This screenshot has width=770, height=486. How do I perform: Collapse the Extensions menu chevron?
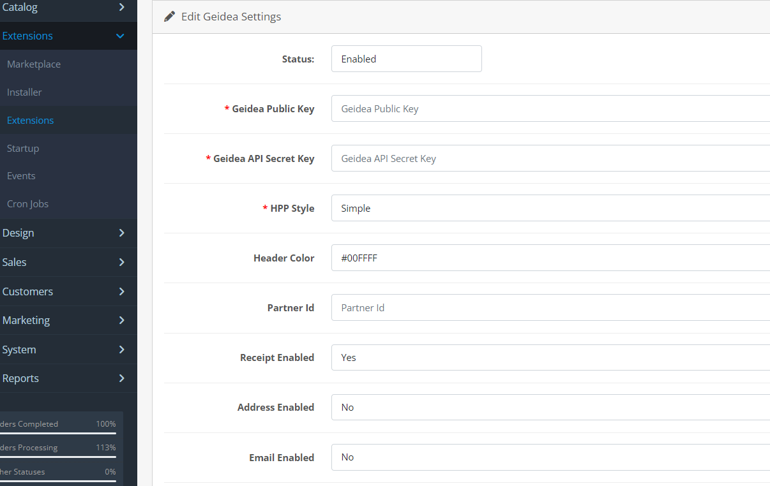pyautogui.click(x=120, y=36)
